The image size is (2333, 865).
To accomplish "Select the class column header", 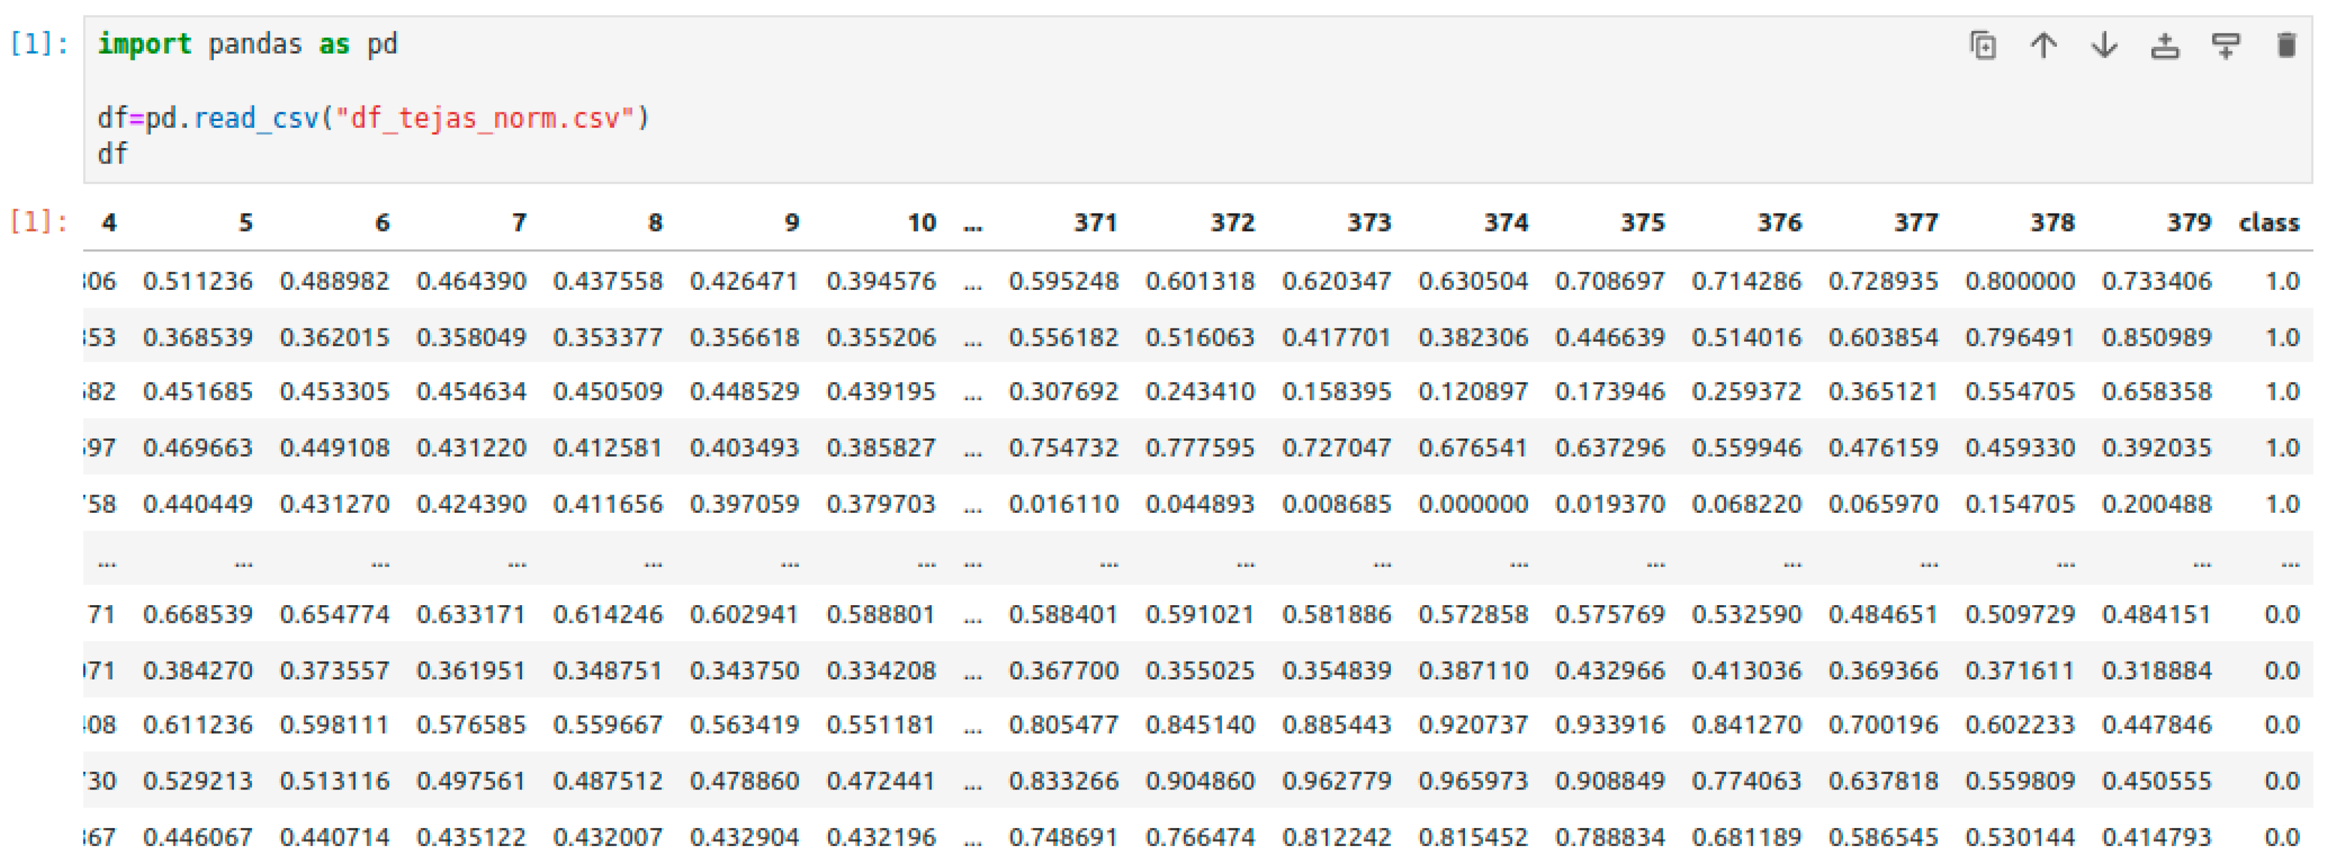I will coord(2268,223).
